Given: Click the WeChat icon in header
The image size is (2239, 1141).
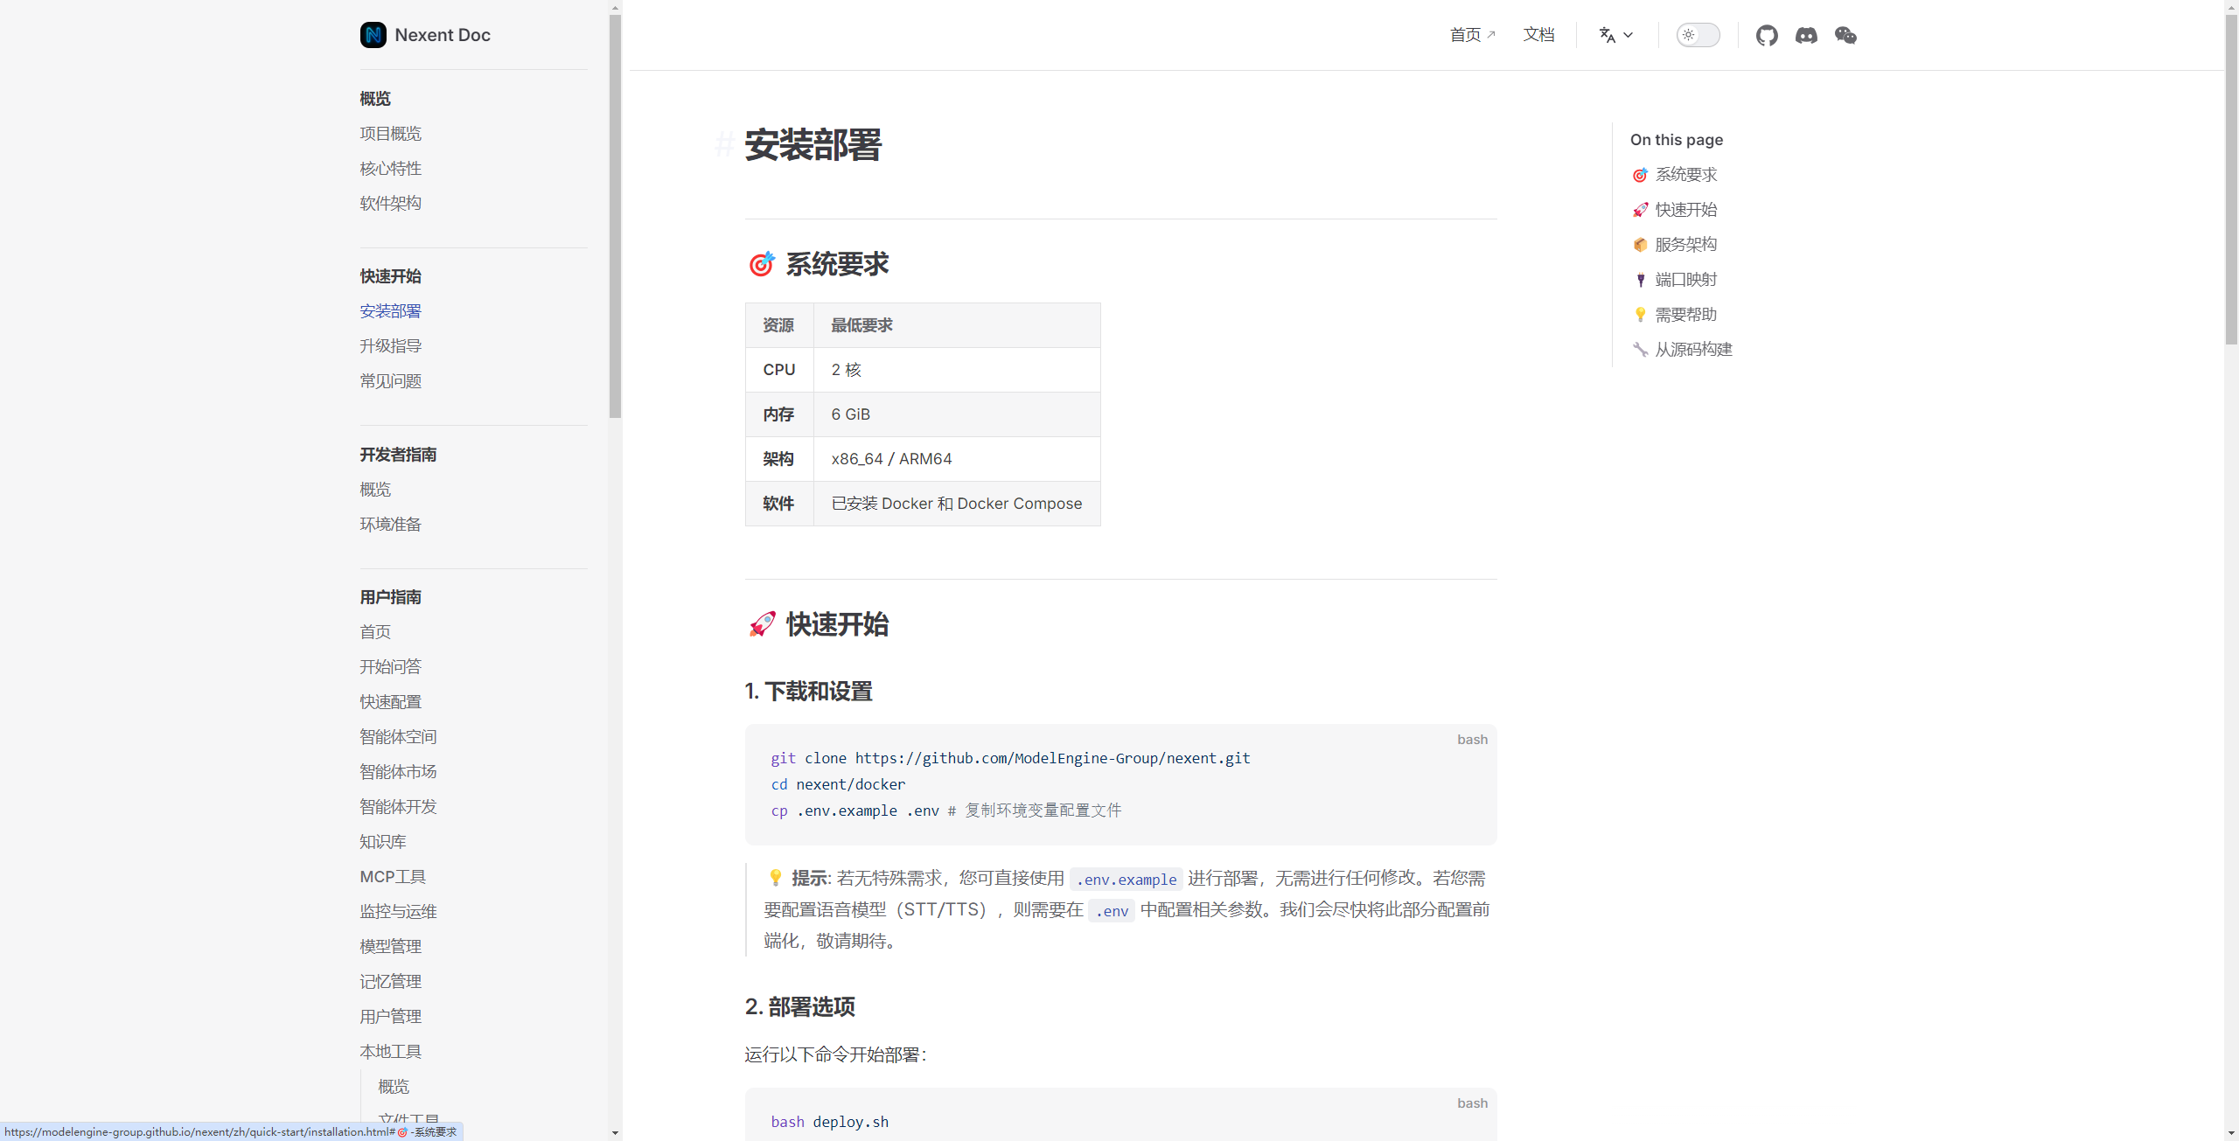Looking at the screenshot, I should coord(1845,35).
